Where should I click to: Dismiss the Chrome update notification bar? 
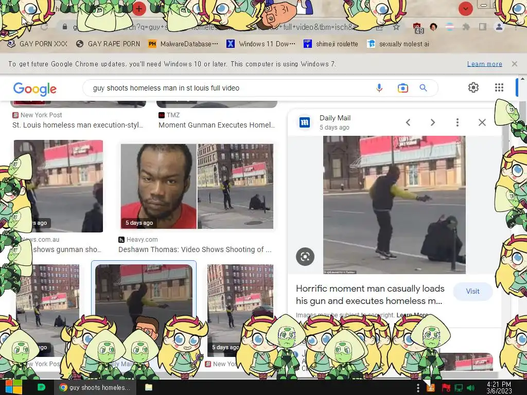click(514, 63)
